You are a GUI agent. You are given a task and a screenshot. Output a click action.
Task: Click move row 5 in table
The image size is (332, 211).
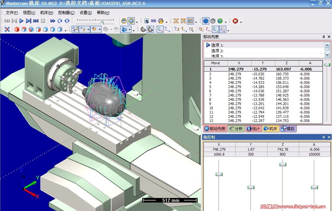(x=263, y=87)
